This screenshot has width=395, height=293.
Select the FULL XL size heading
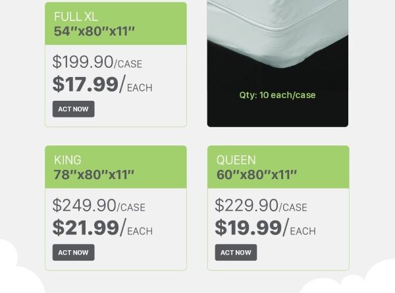coord(76,16)
